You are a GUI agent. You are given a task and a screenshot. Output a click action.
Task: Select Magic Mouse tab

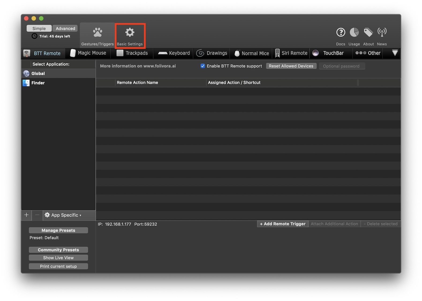(x=88, y=53)
